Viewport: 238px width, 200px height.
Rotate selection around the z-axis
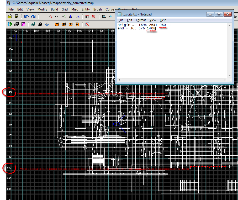pyautogui.click(x=77, y=17)
